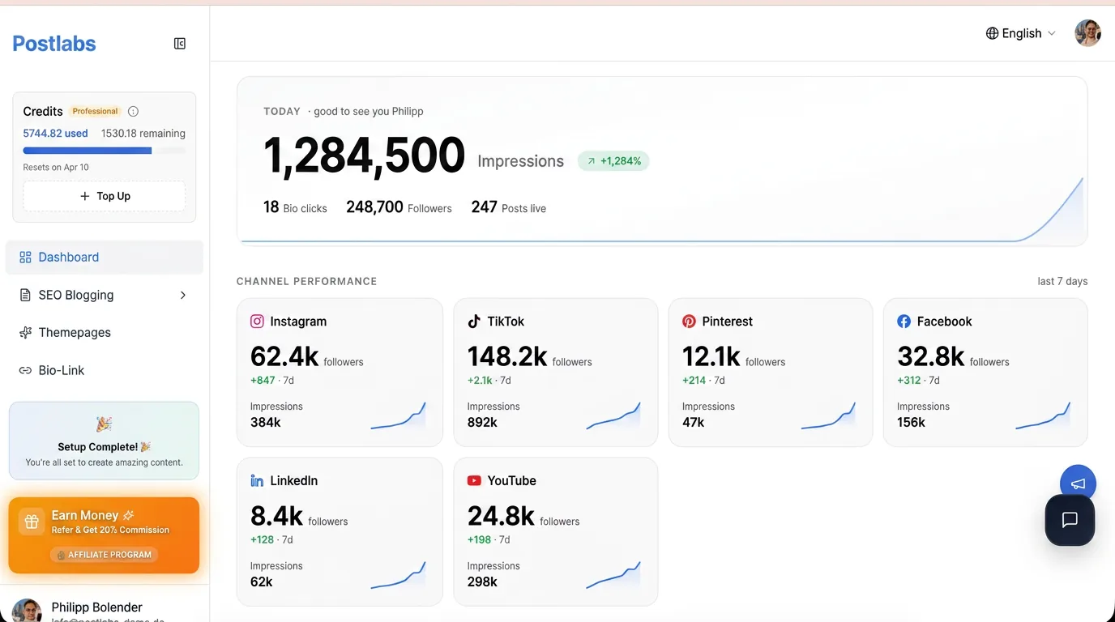Click the SEO Blogging document icon

click(x=25, y=295)
